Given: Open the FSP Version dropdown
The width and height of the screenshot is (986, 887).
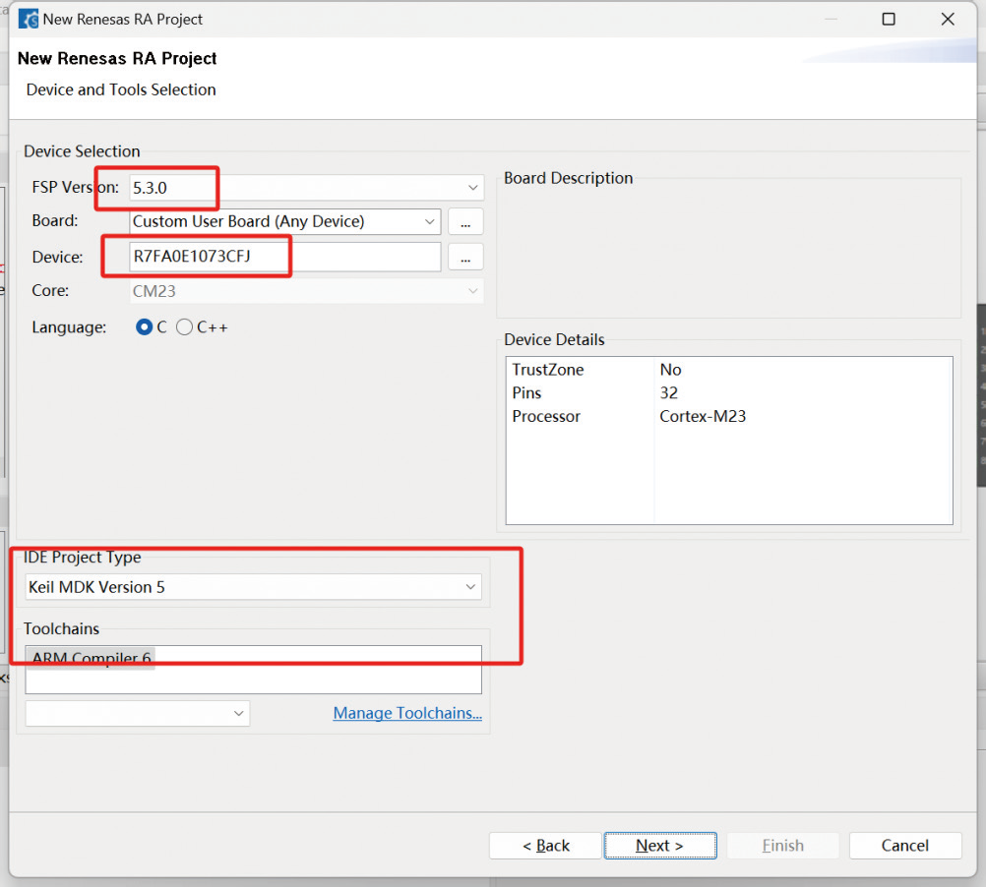Looking at the screenshot, I should tap(306, 188).
